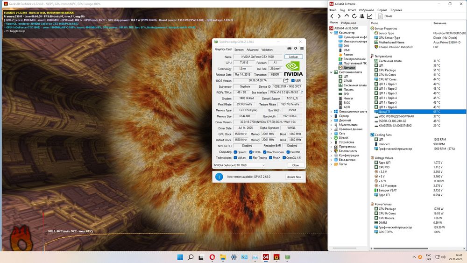
Task: Click the Close button in GPU-Z
Action: (296, 165)
